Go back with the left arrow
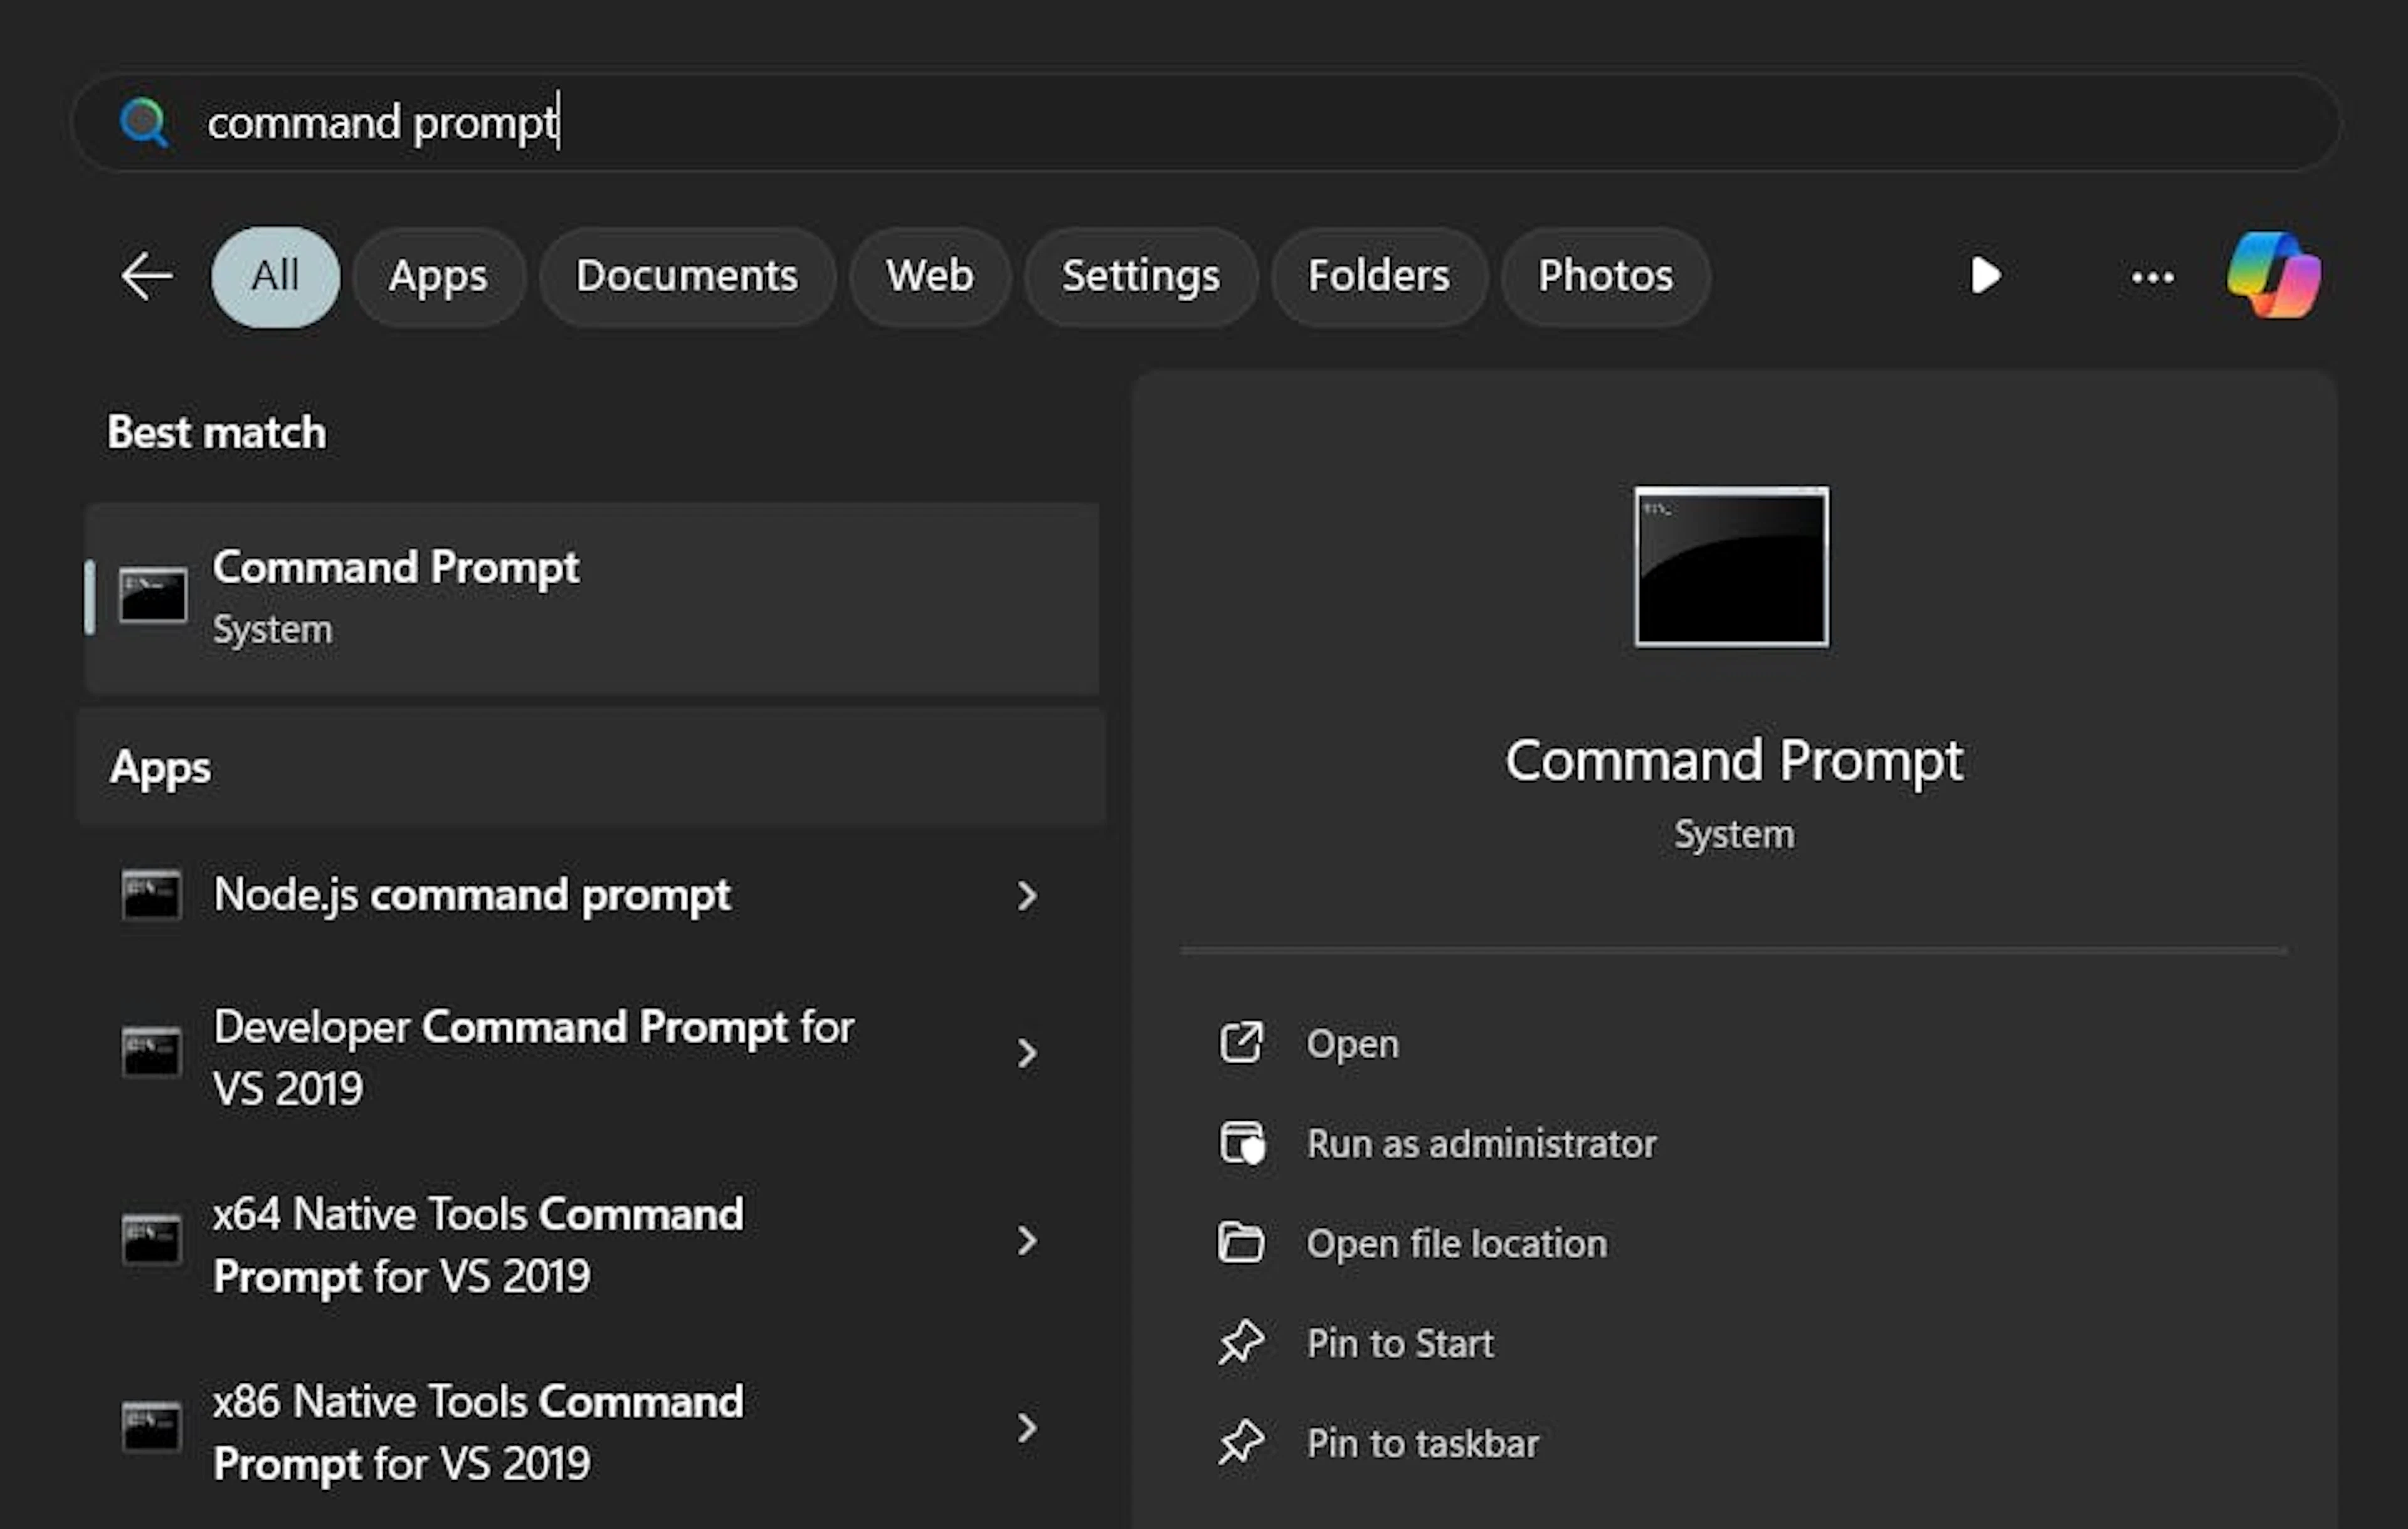The height and width of the screenshot is (1529, 2408). coord(147,276)
